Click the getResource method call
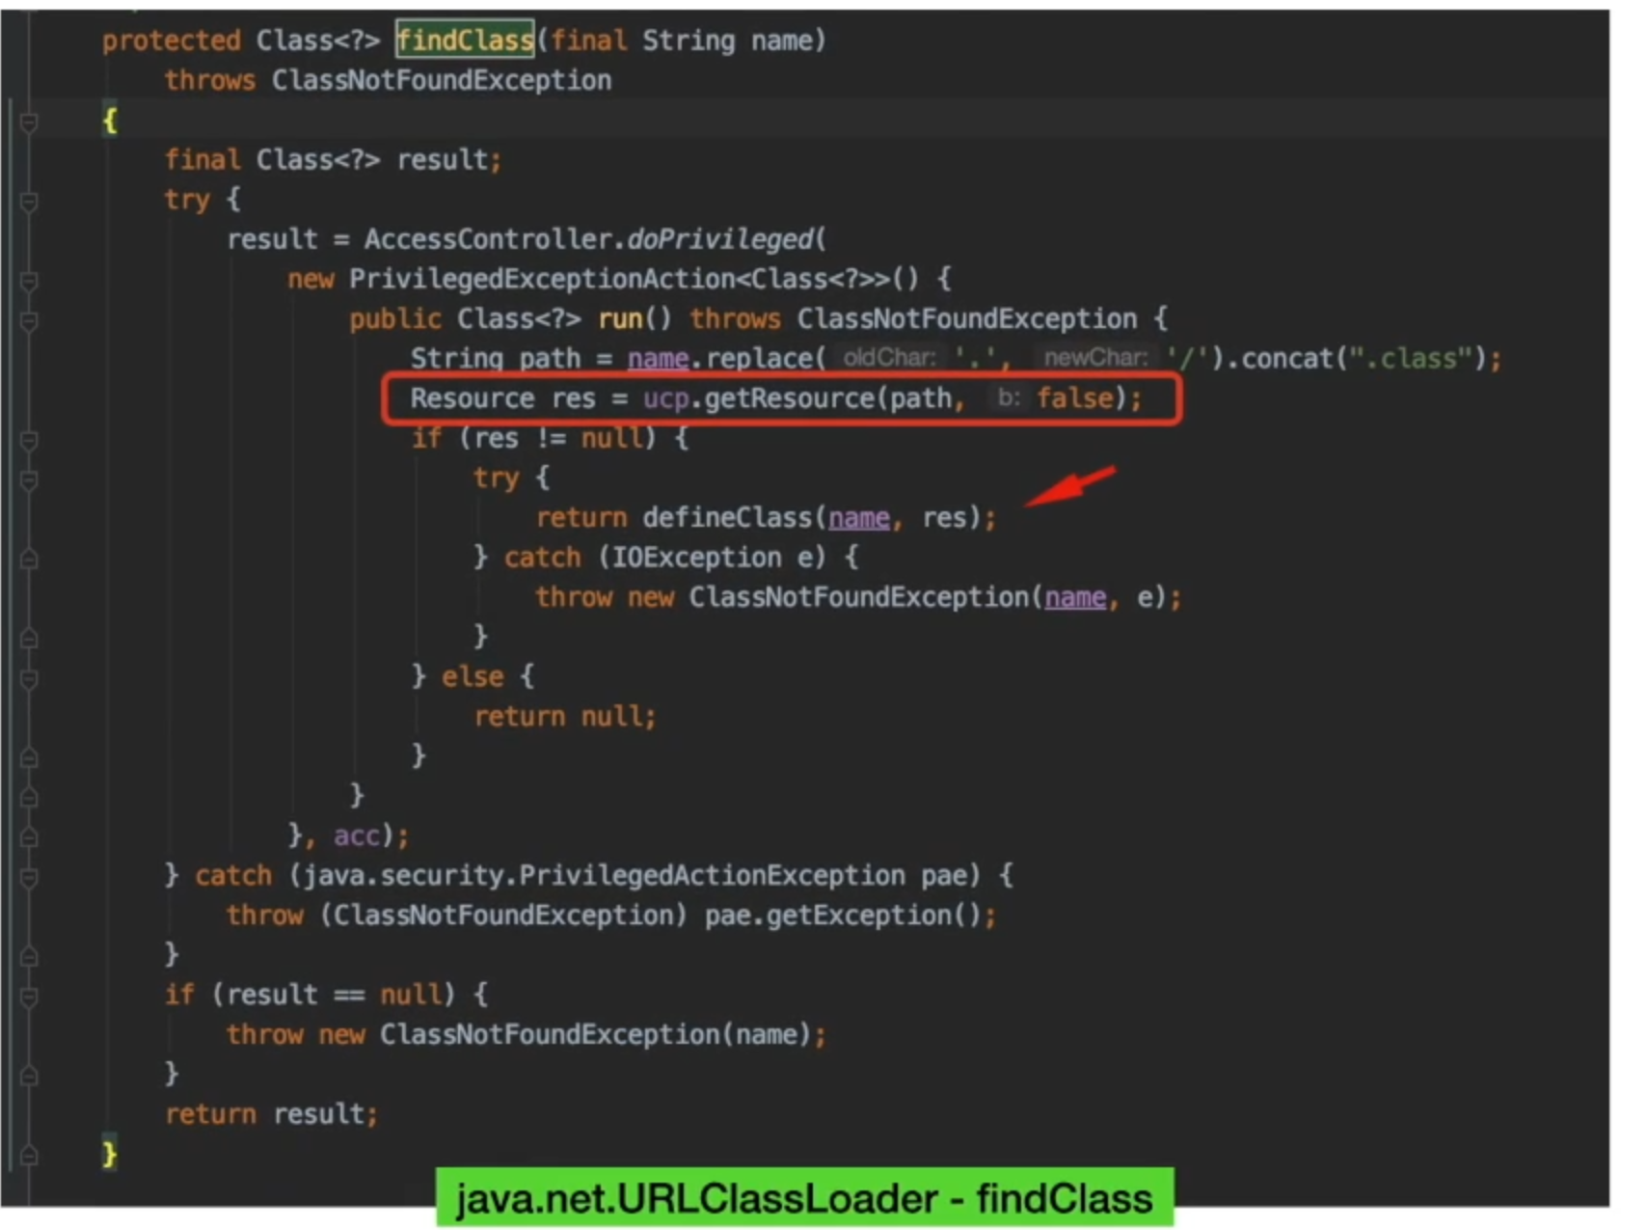1648x1230 pixels. click(x=788, y=398)
